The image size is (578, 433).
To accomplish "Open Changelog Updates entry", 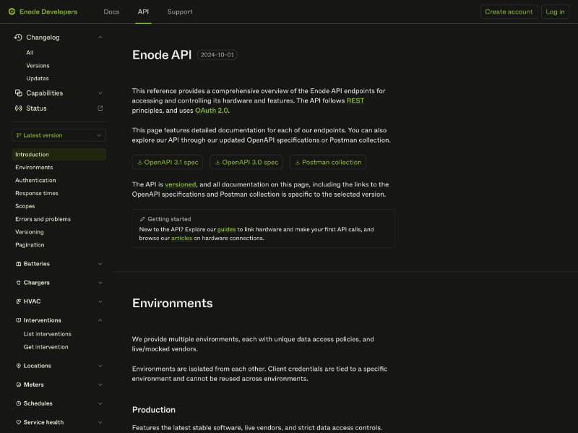I will [x=38, y=79].
